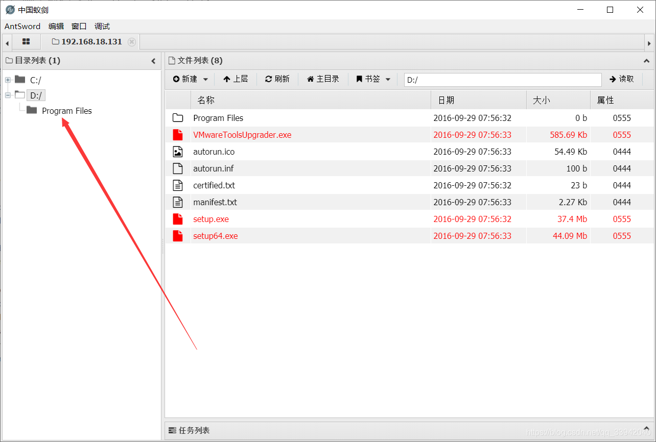Close the 192.168.18.131 tab
The image size is (656, 442).
[132, 42]
